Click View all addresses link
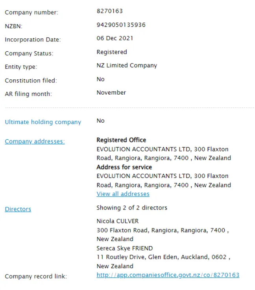Screen dimensions: 255x290 123,194
